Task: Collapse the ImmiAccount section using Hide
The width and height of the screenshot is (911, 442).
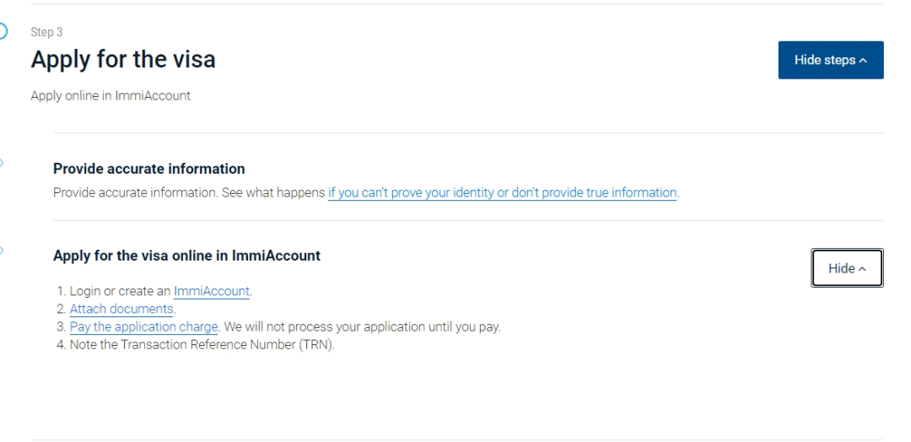Action: 846,268
